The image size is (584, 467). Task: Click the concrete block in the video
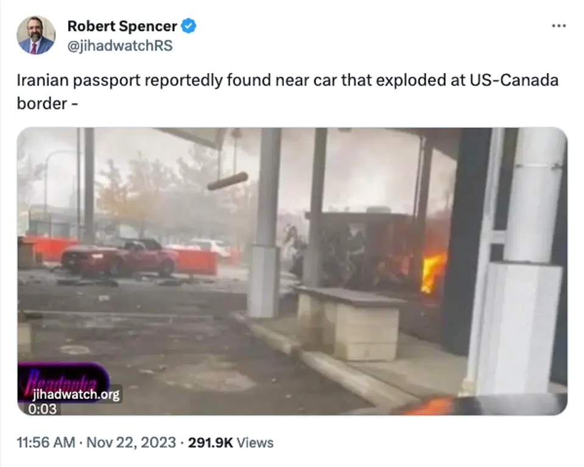(x=350, y=323)
